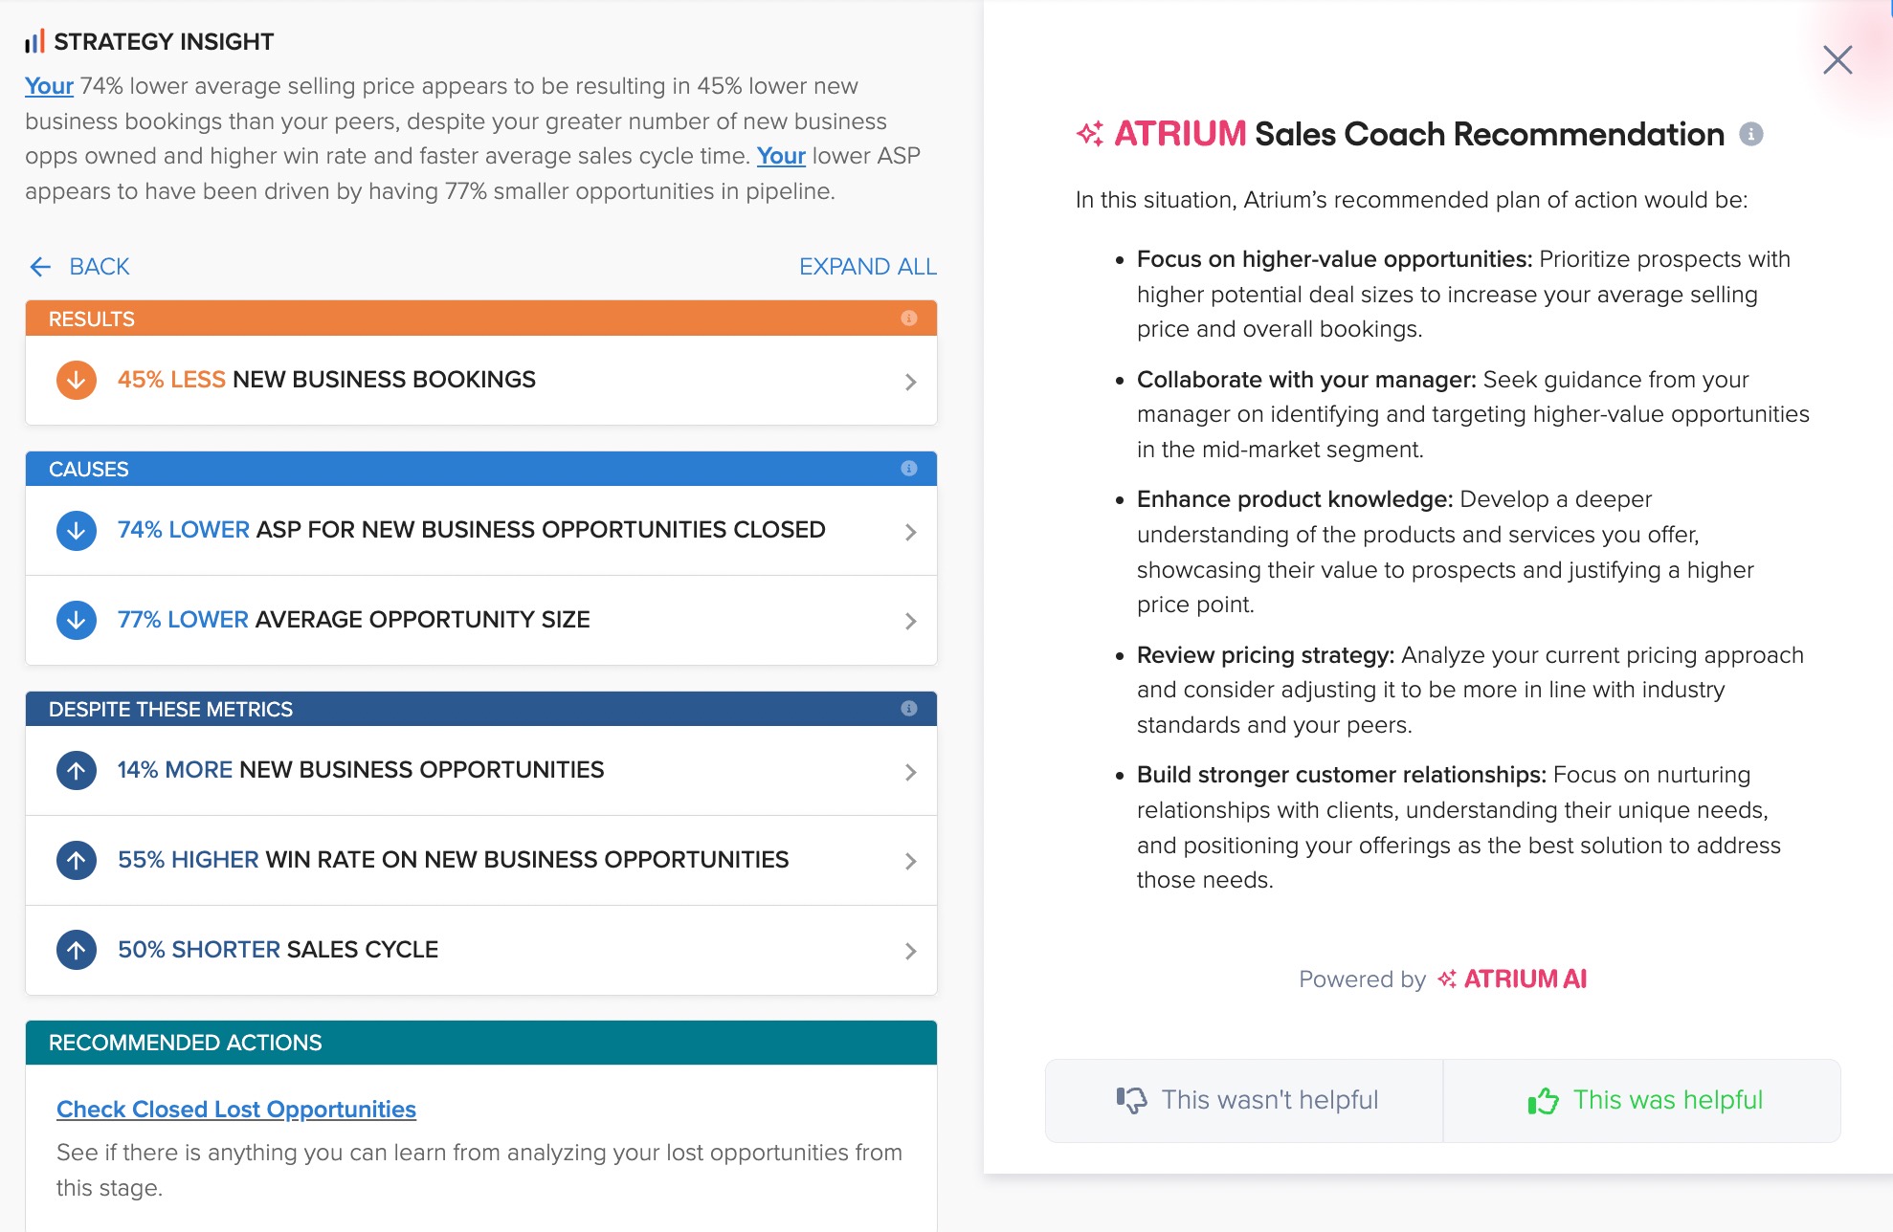Open info icon on CAUSES header

[909, 469]
